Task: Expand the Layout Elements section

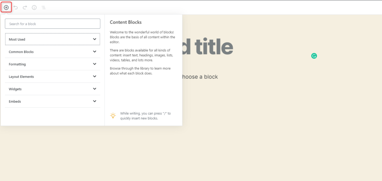Action: [x=53, y=76]
